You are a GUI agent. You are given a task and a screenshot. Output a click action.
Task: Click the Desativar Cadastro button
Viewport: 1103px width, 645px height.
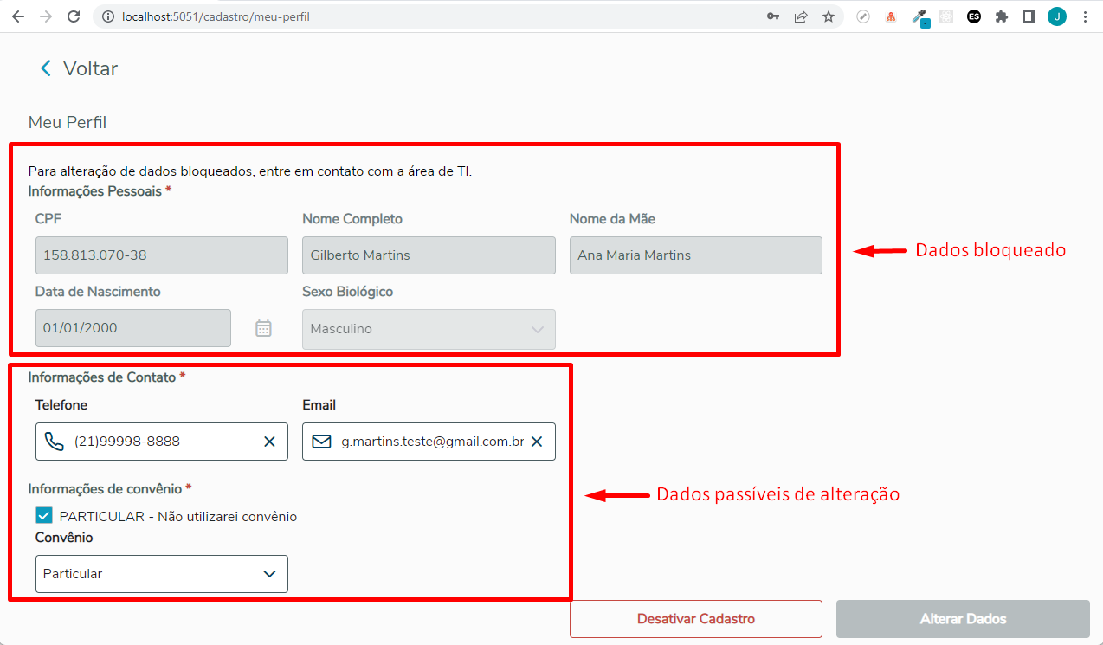(695, 619)
